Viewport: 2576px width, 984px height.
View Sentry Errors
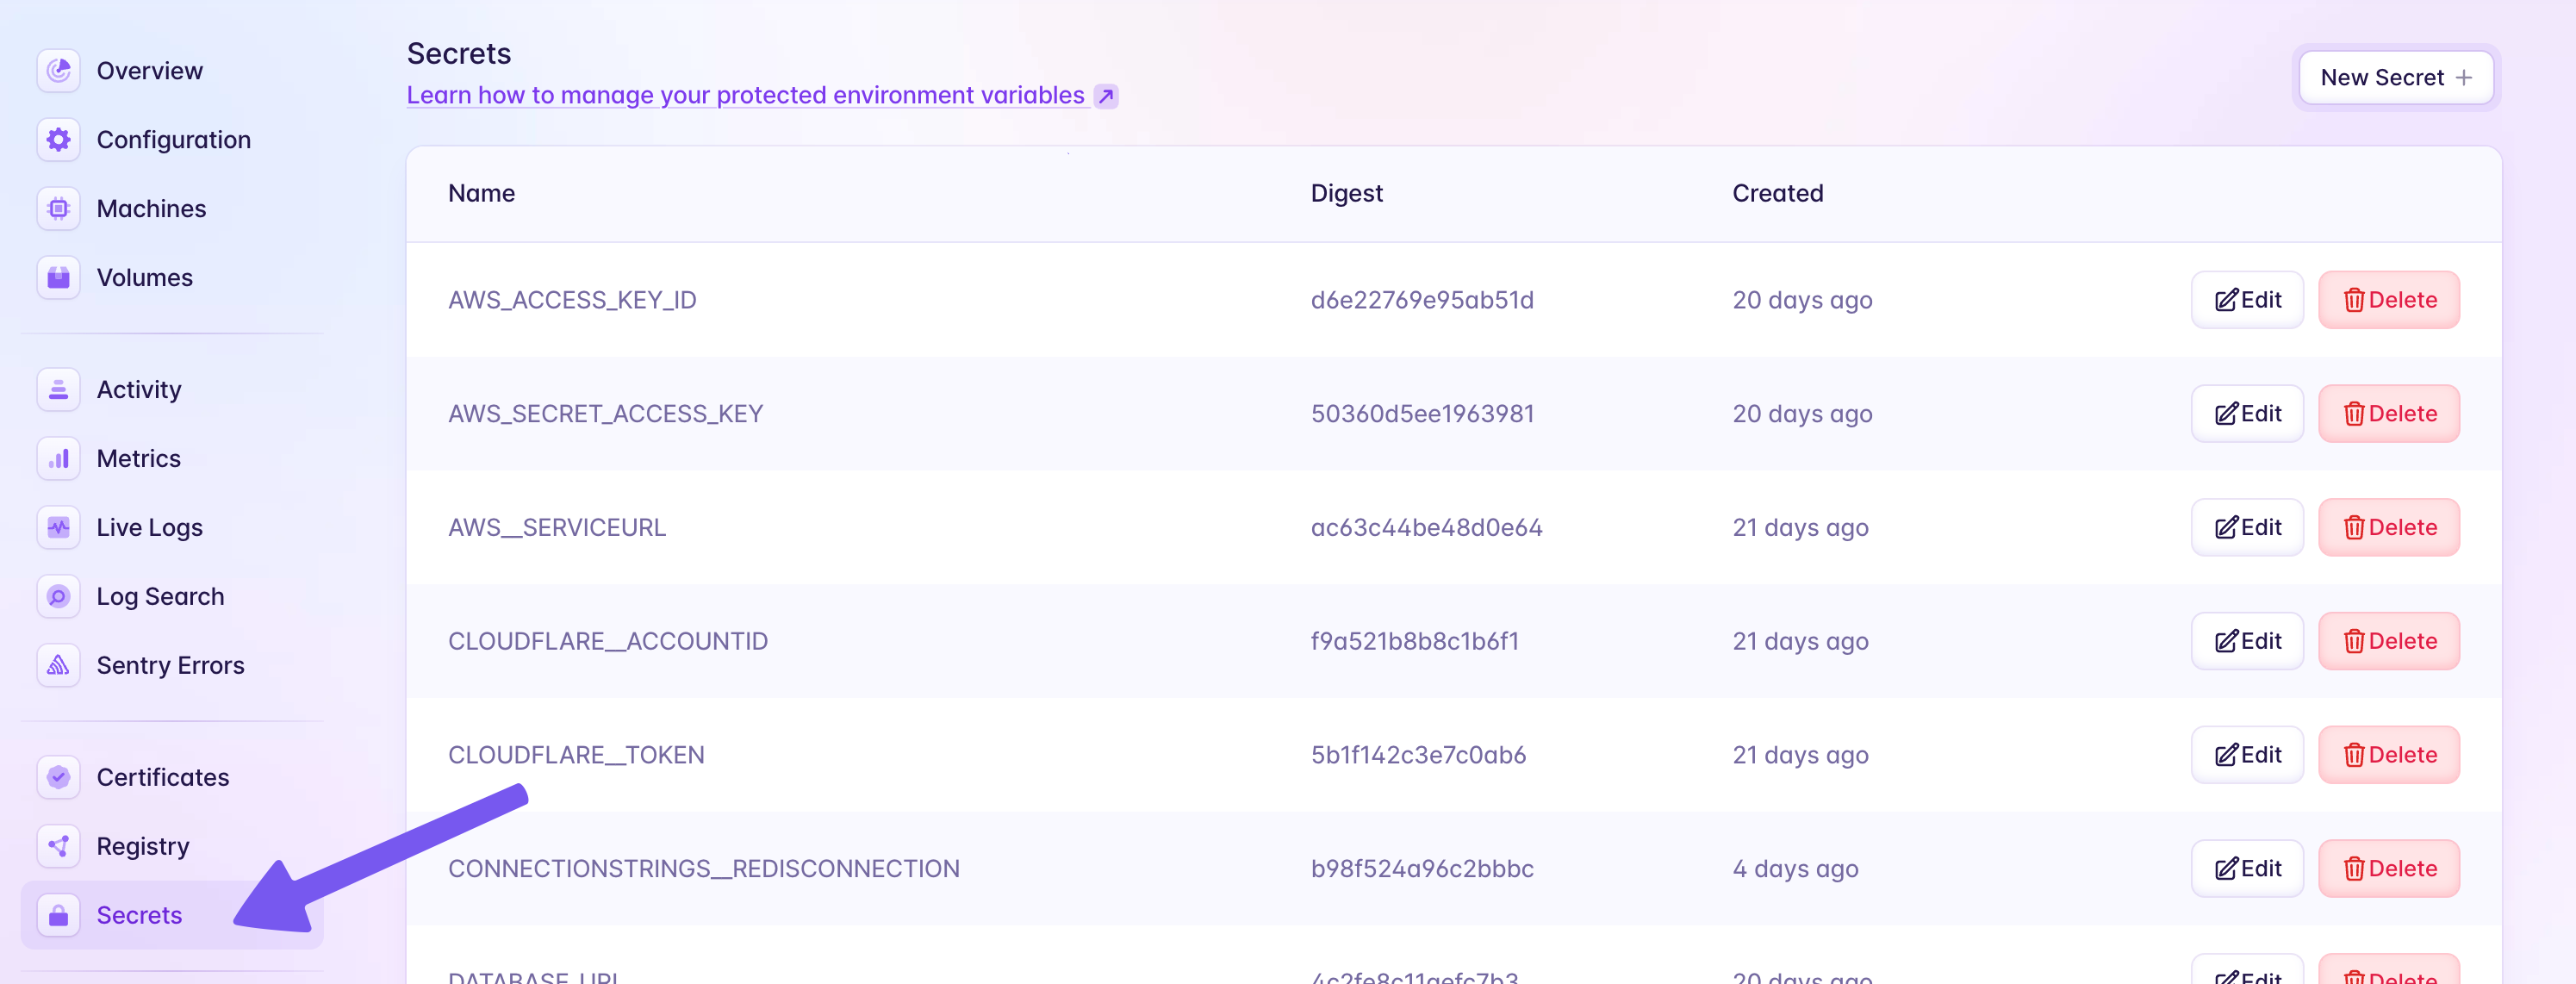(172, 666)
